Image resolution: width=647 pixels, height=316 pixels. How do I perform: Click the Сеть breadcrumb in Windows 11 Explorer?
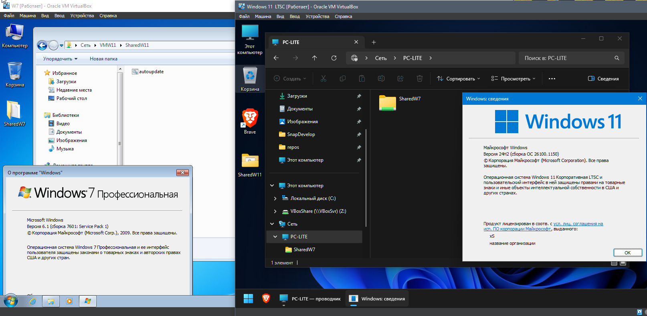(x=381, y=58)
